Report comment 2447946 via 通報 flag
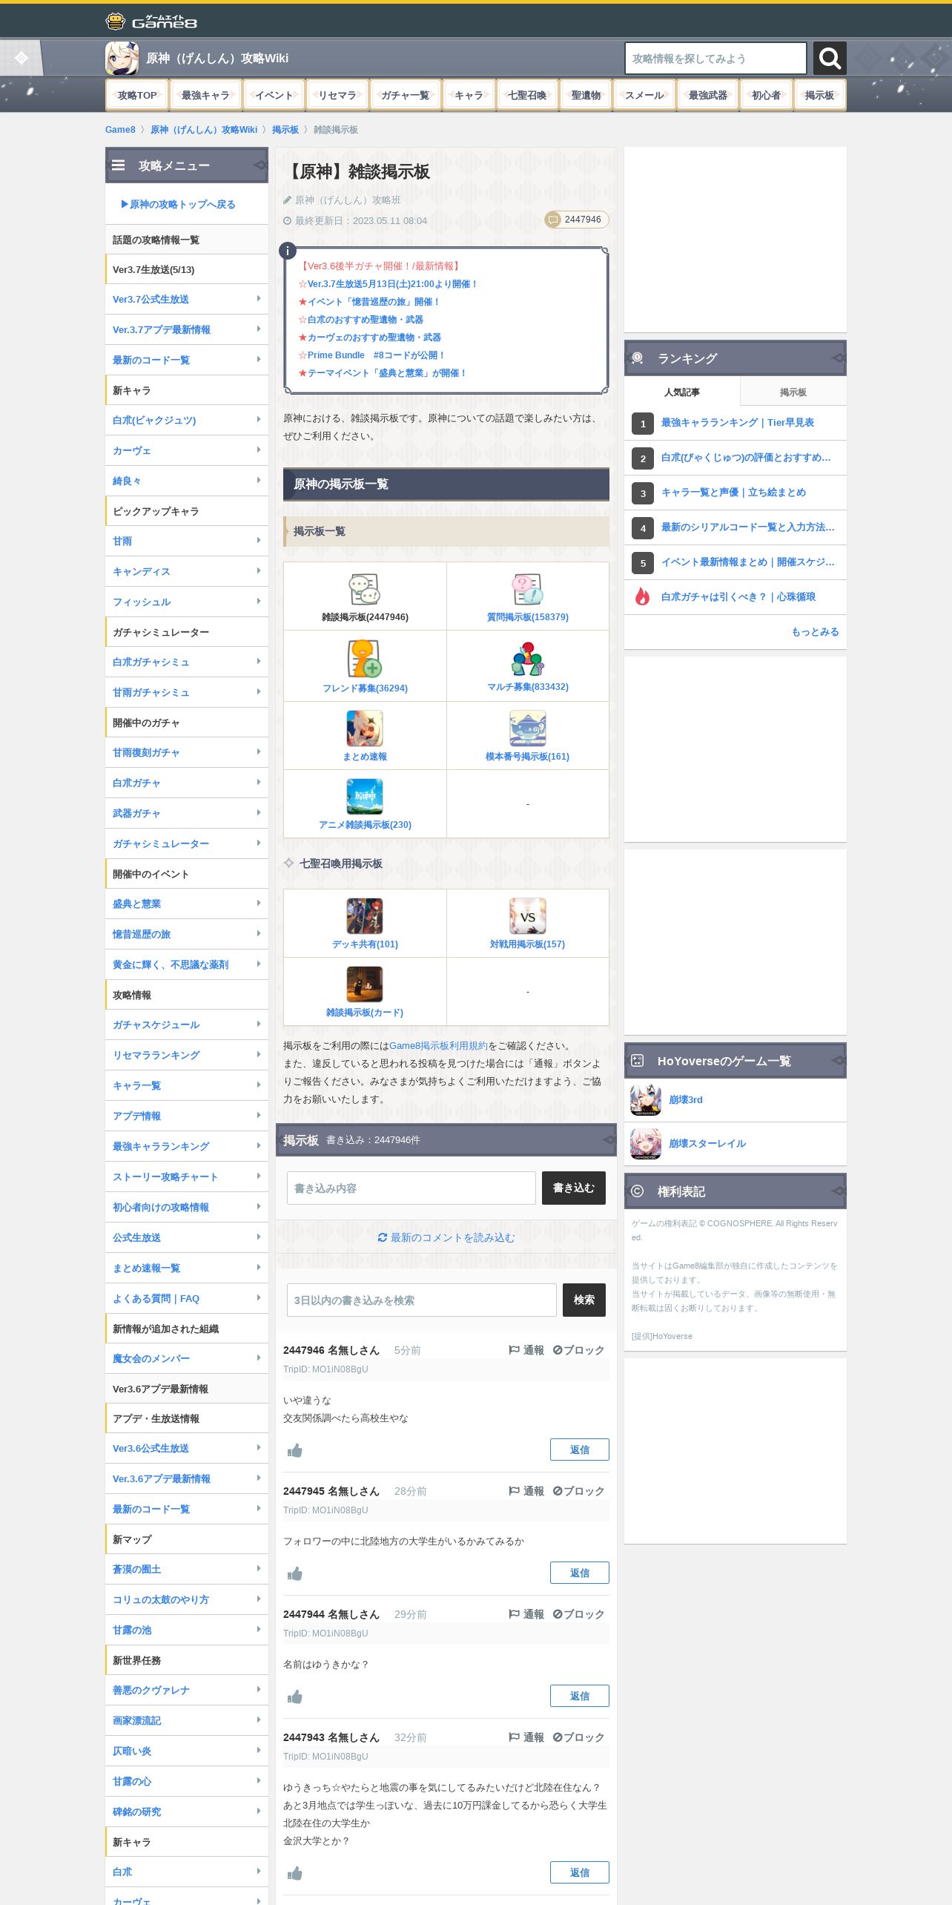The width and height of the screenshot is (952, 1905). [526, 1350]
